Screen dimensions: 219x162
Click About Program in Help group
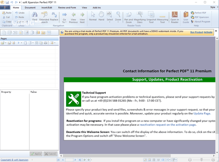[x=201, y=22]
